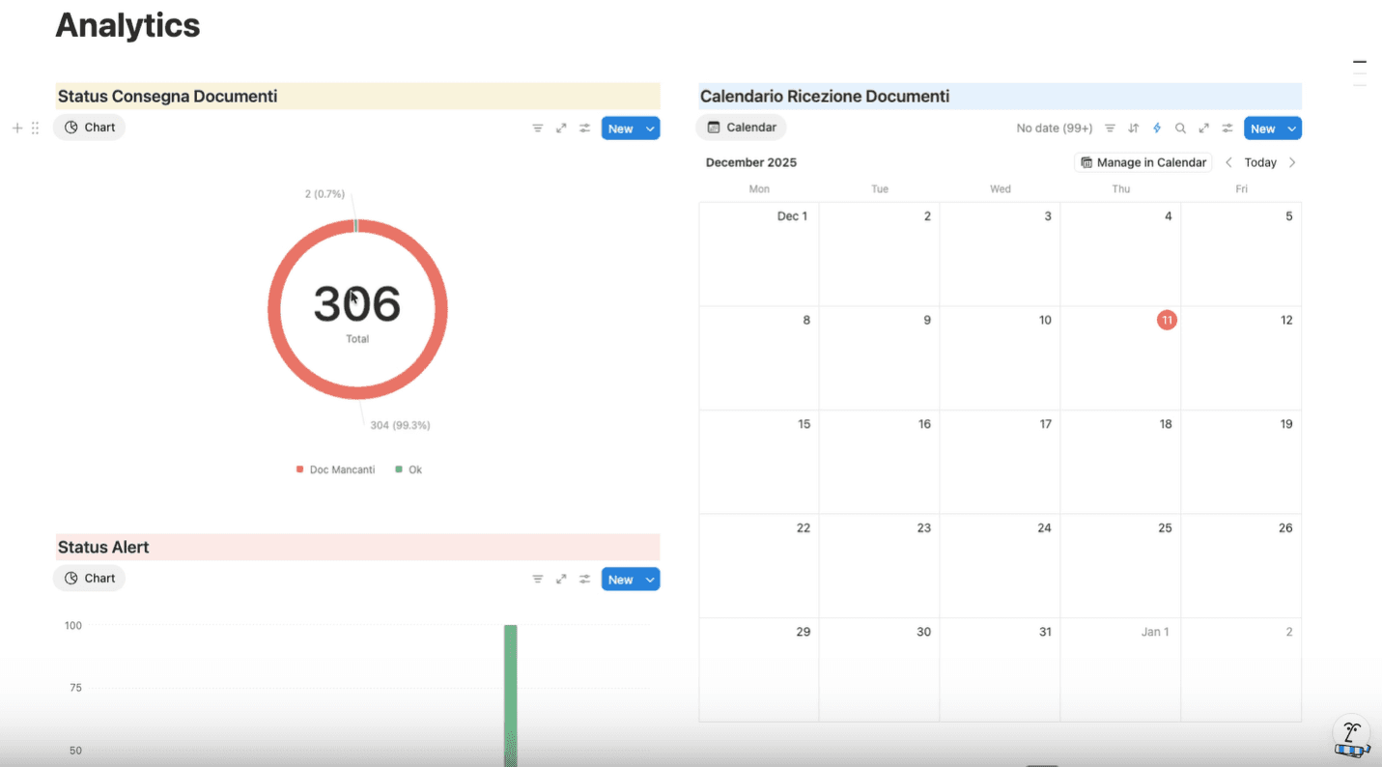Switch to the Chart view of Status Consegna Documenti
The width and height of the screenshot is (1382, 767).
click(x=89, y=127)
